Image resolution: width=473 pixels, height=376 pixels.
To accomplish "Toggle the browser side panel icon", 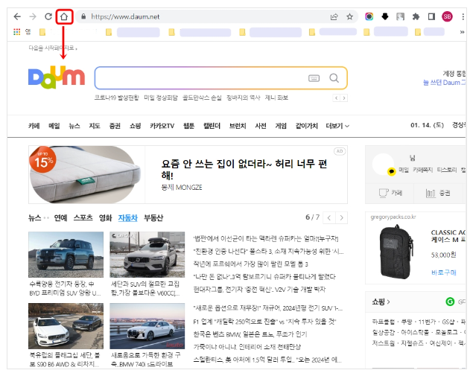I will (432, 16).
